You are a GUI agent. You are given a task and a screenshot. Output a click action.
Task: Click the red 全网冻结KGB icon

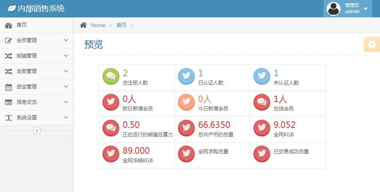coord(111,154)
